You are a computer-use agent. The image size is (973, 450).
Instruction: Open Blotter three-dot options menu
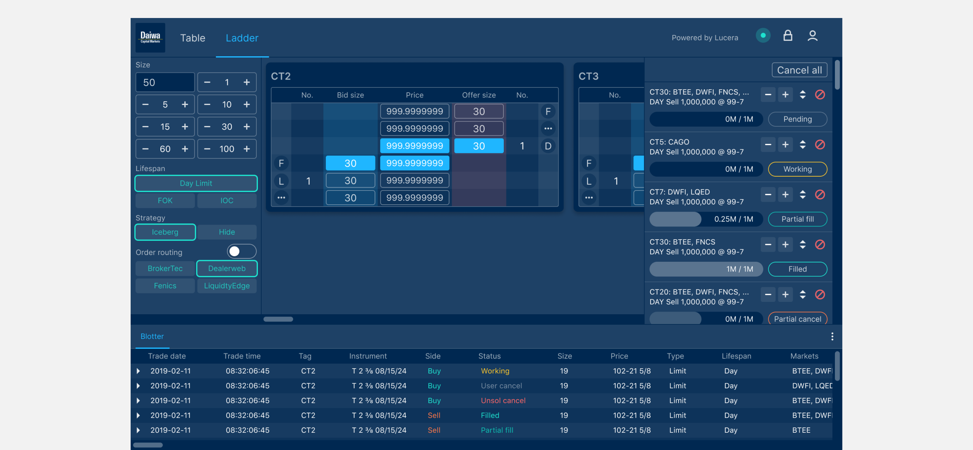[832, 336]
